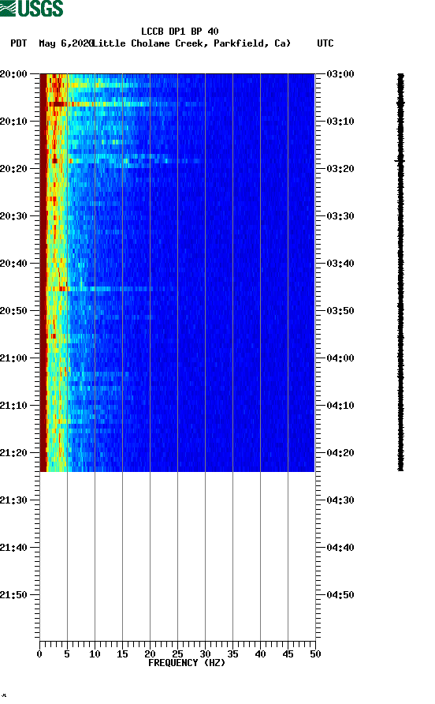Click the USGS logo
Screen dimensions: 435x704
point(32,8)
